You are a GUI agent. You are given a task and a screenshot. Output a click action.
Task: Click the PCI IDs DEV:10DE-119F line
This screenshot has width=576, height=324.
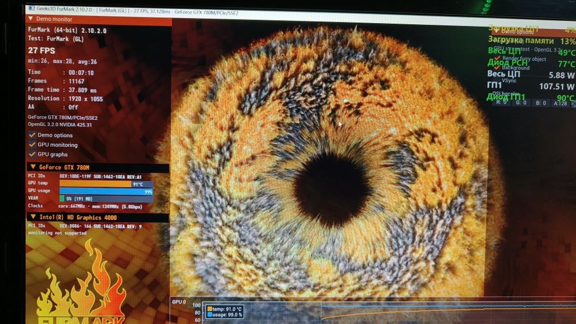[x=85, y=177]
